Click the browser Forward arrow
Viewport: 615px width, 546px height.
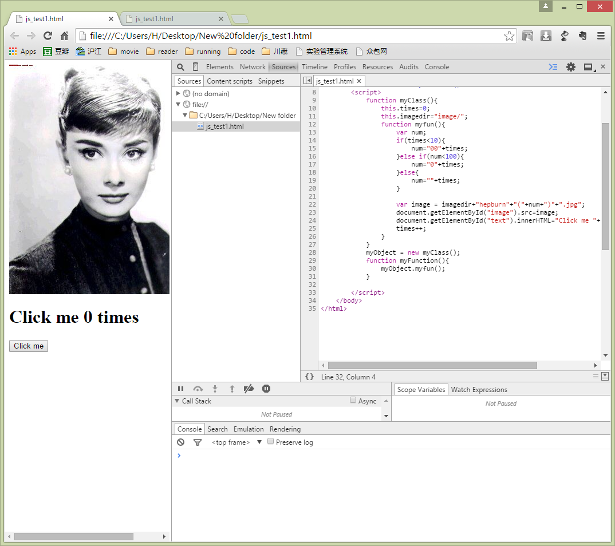coord(31,36)
